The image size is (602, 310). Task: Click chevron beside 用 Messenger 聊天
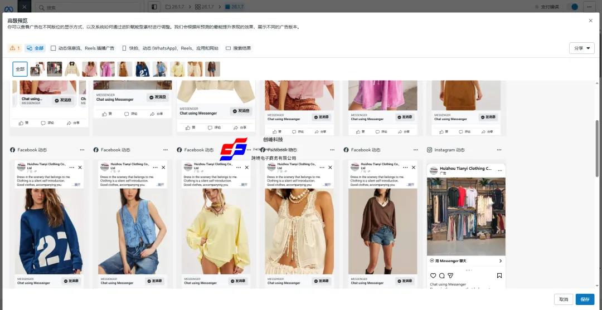point(500,261)
